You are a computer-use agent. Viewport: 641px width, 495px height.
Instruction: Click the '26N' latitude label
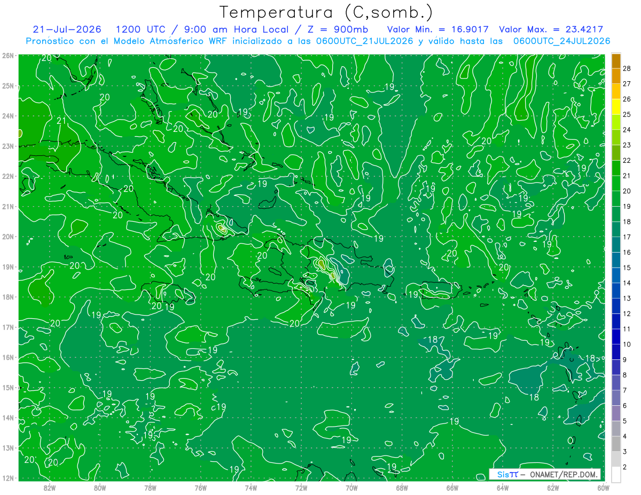click(7, 56)
